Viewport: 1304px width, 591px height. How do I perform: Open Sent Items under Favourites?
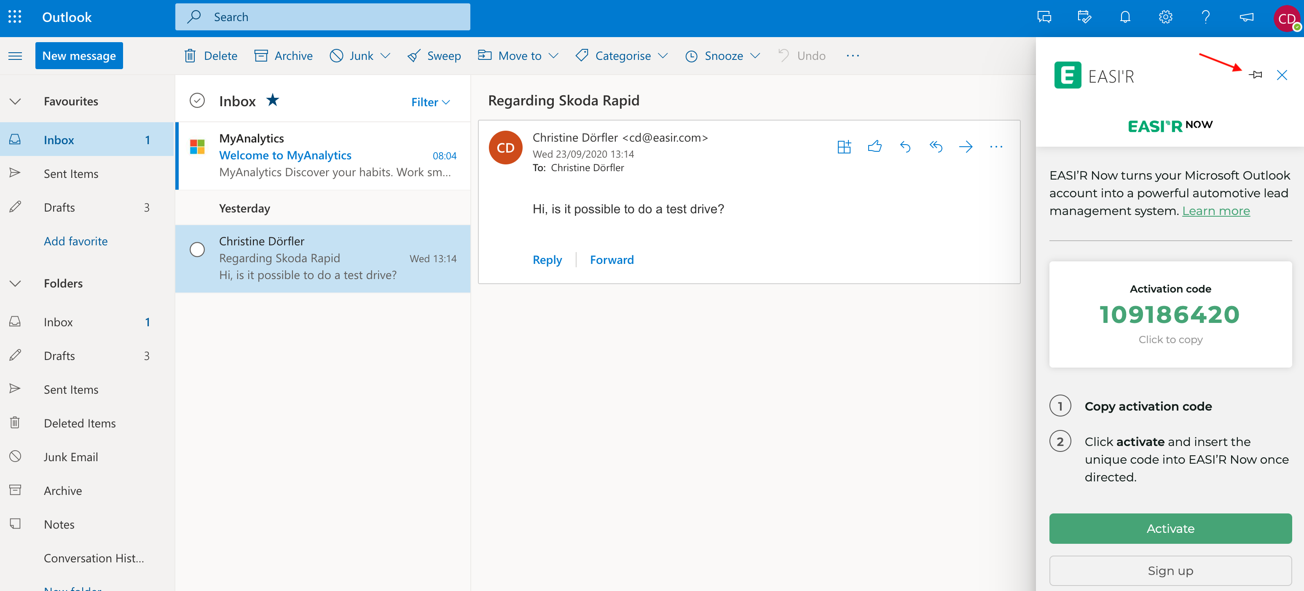coord(87,173)
